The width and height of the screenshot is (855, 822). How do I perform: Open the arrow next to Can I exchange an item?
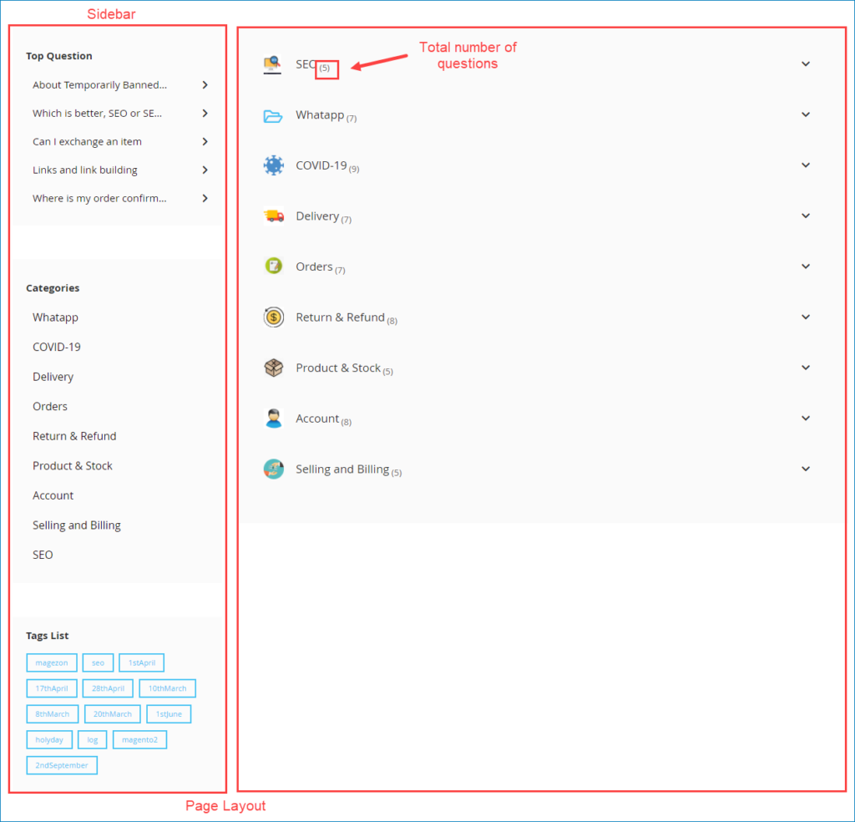pos(205,142)
